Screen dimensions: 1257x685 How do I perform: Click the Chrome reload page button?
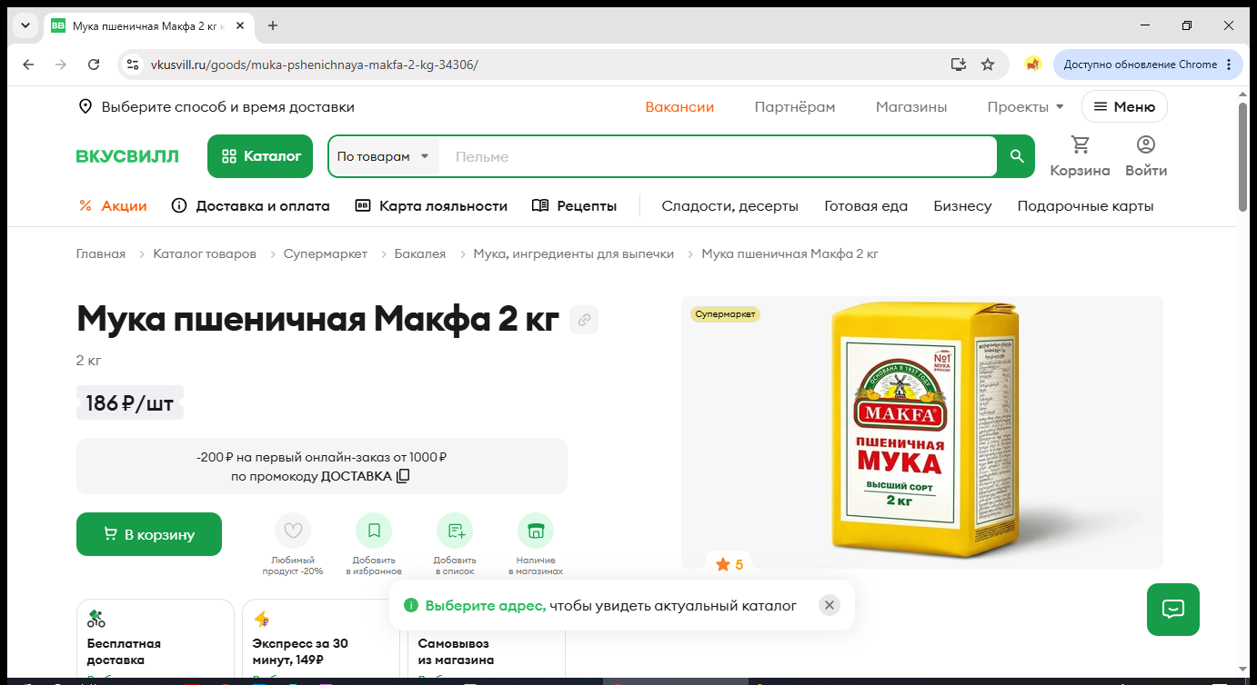[x=94, y=65]
